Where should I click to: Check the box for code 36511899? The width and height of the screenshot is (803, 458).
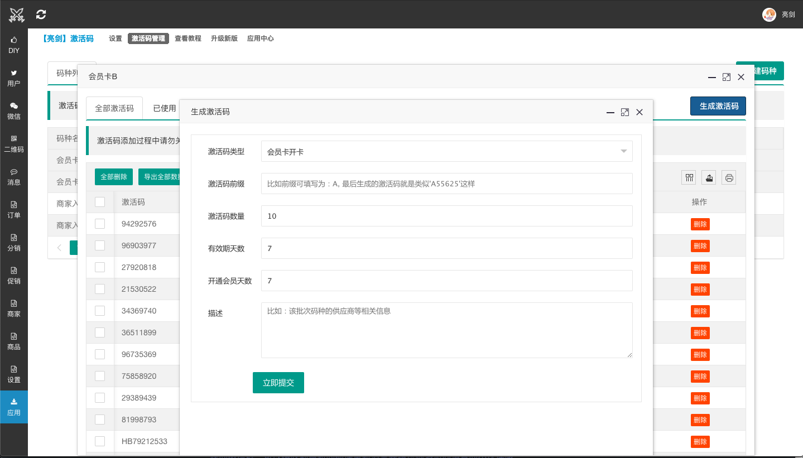tap(100, 332)
